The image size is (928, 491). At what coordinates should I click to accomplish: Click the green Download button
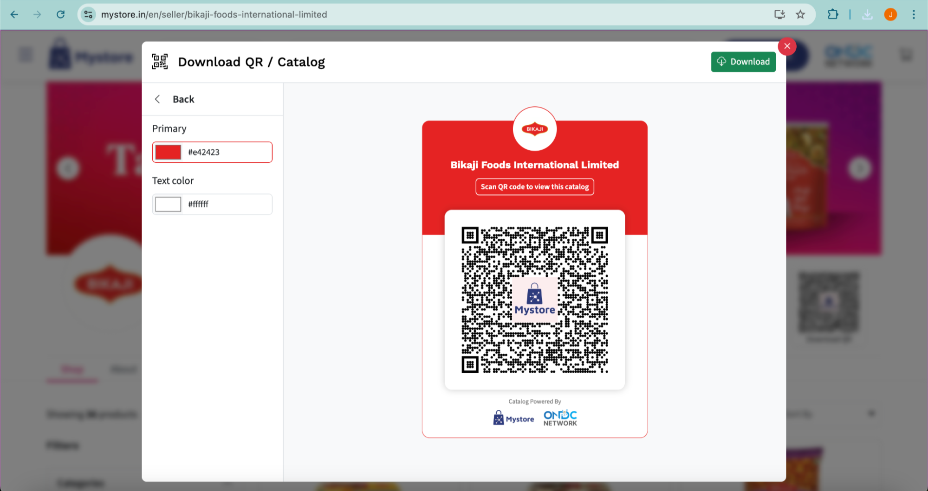[743, 62]
